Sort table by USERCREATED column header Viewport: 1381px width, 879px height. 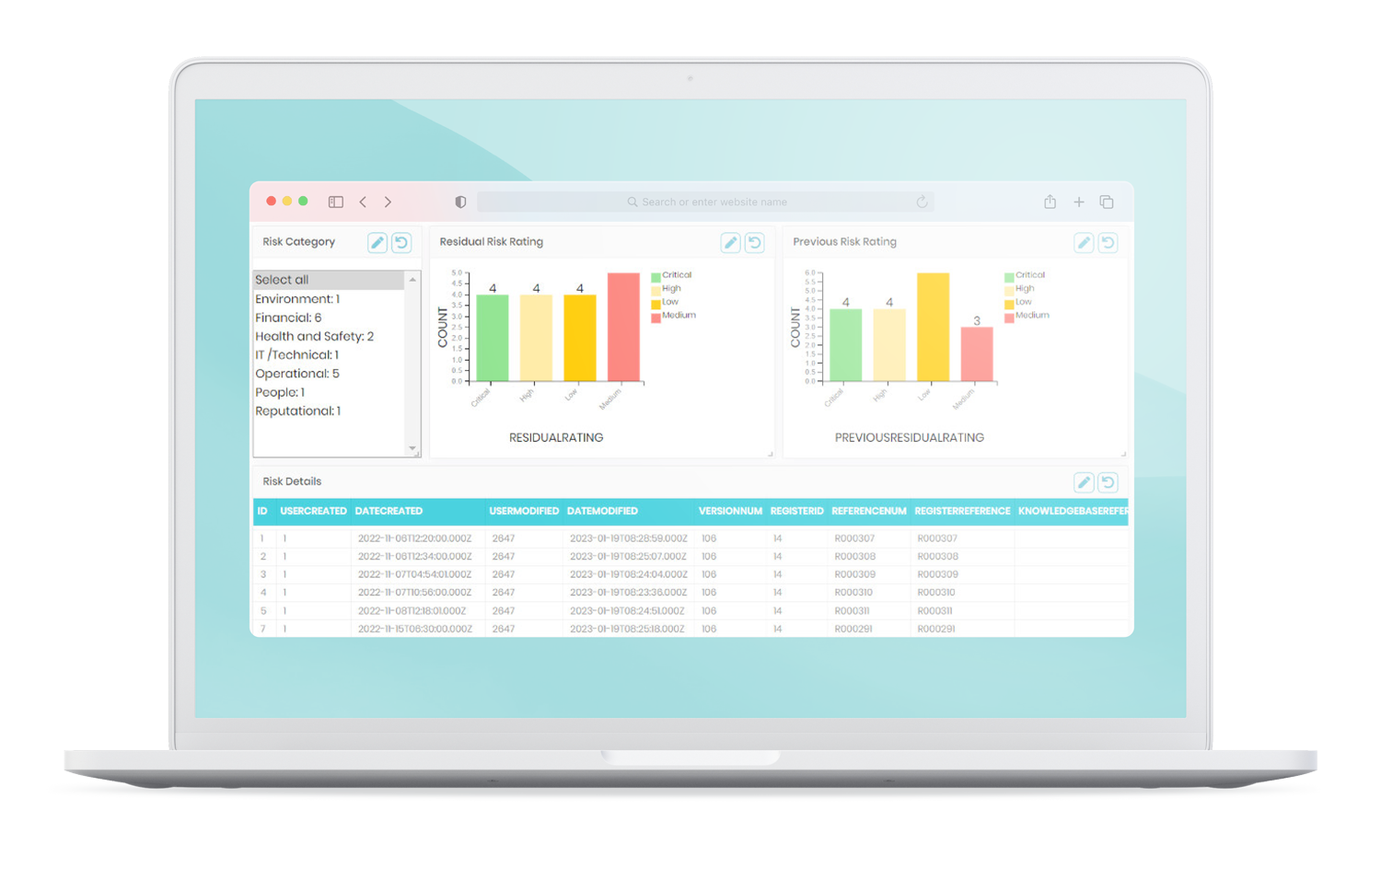(x=313, y=511)
